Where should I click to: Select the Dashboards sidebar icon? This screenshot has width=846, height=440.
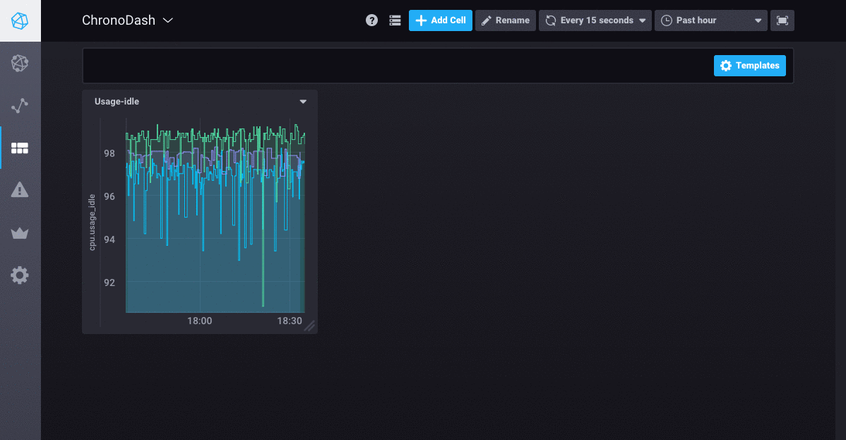pyautogui.click(x=20, y=148)
